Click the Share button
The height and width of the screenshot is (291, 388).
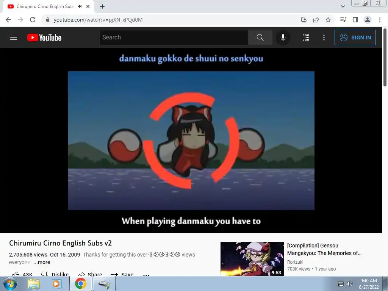90,274
